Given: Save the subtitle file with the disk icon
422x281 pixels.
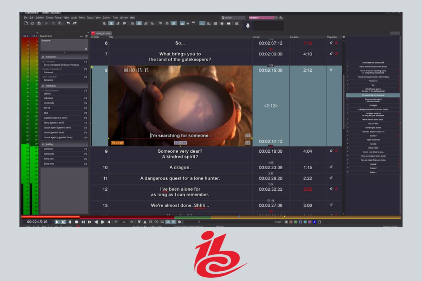Looking at the screenshot, I should click(39, 23).
